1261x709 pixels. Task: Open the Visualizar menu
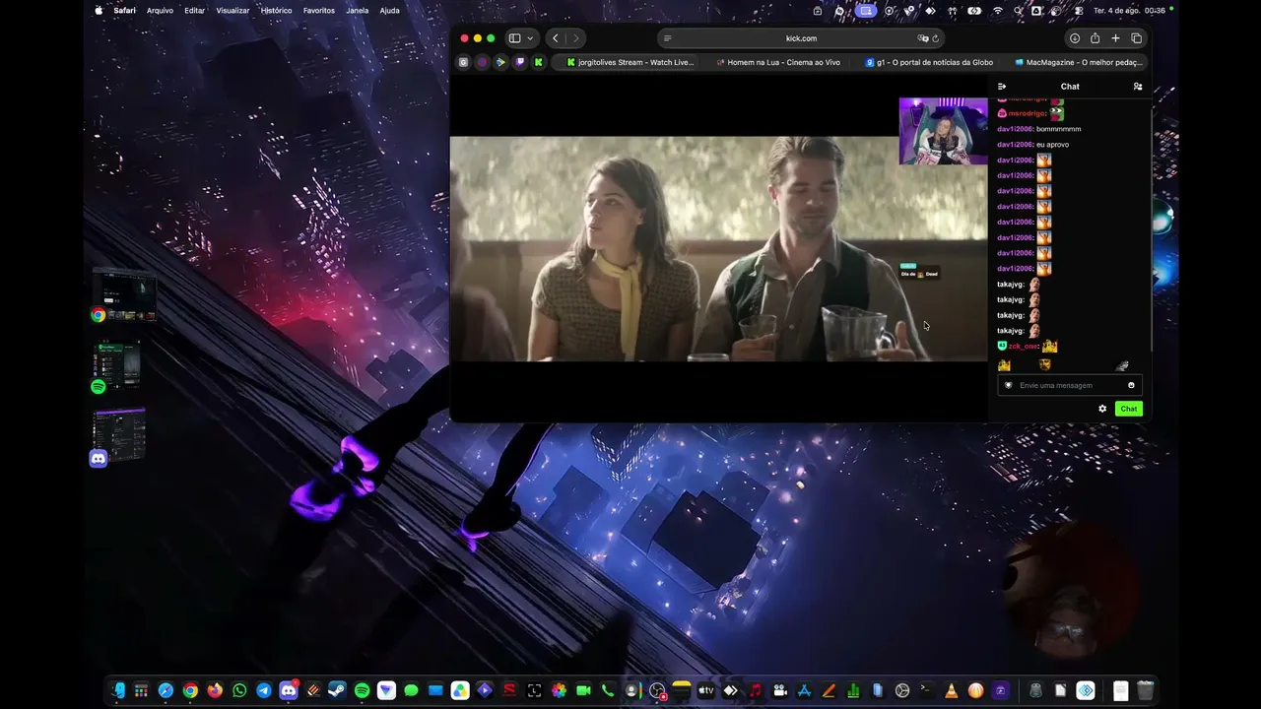tap(232, 11)
